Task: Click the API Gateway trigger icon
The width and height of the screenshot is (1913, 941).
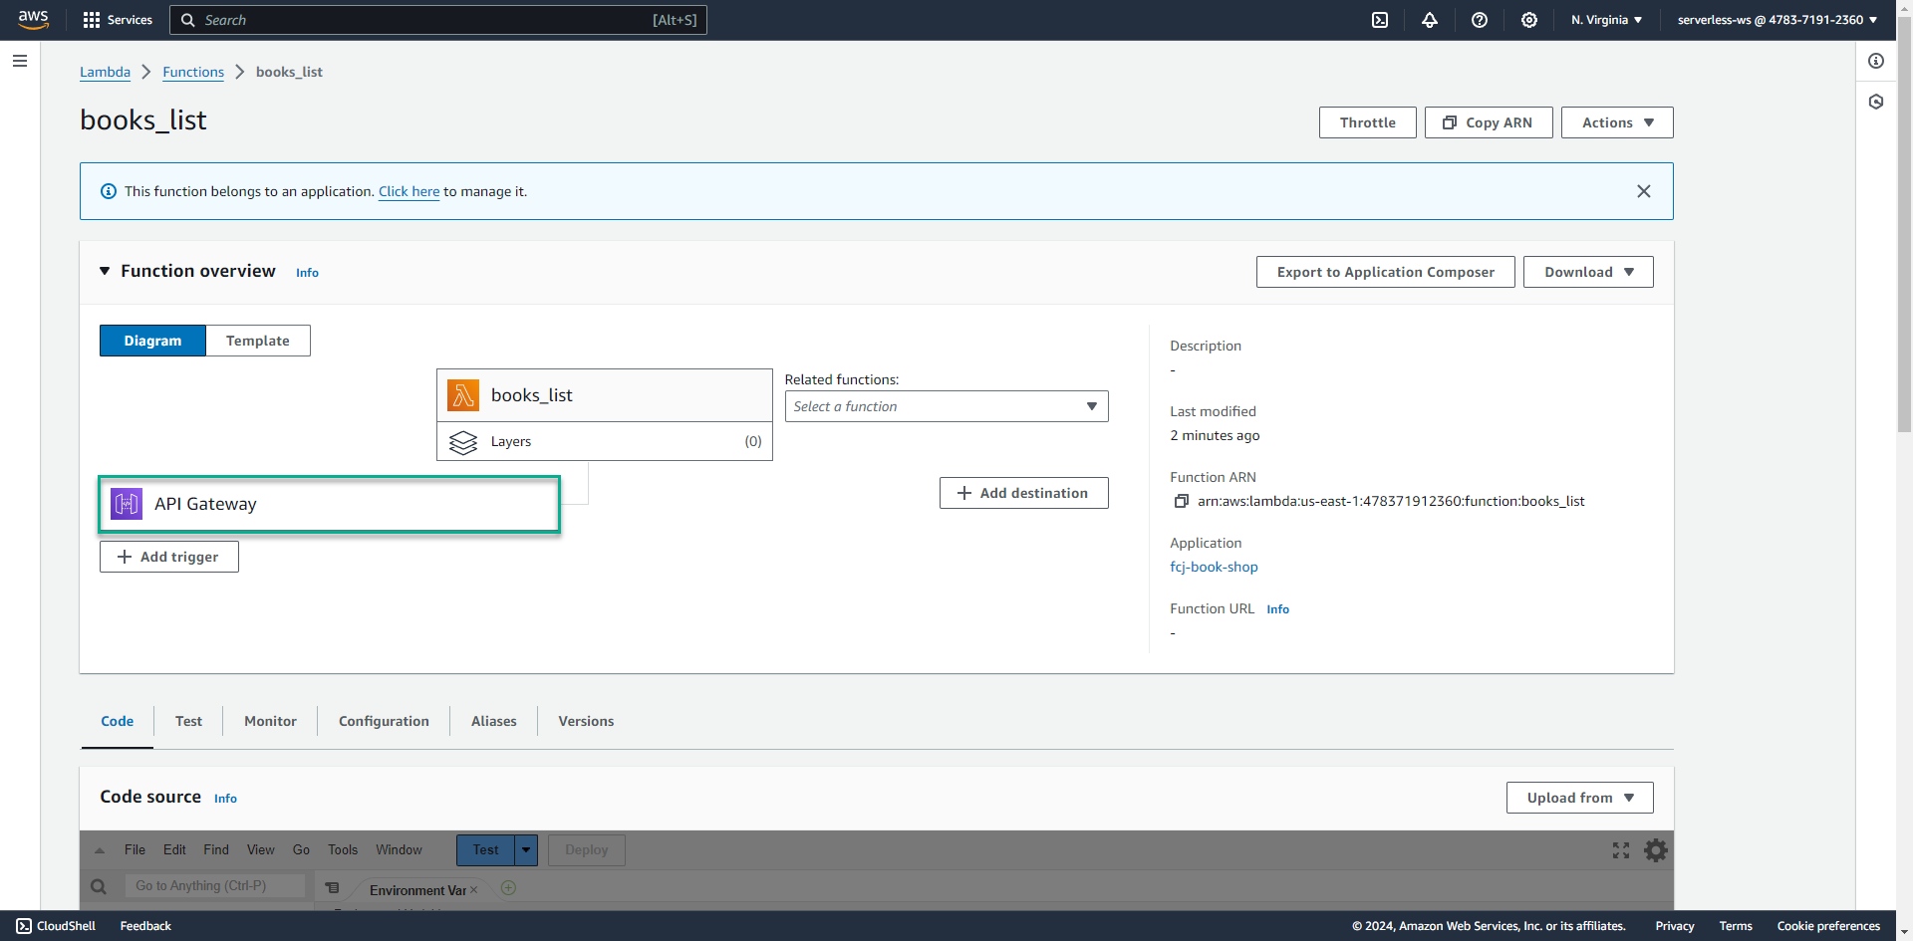Action: click(127, 504)
